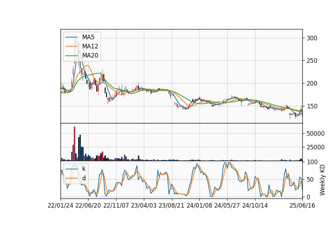Click the 50000 volume axis tick label

click(315, 134)
